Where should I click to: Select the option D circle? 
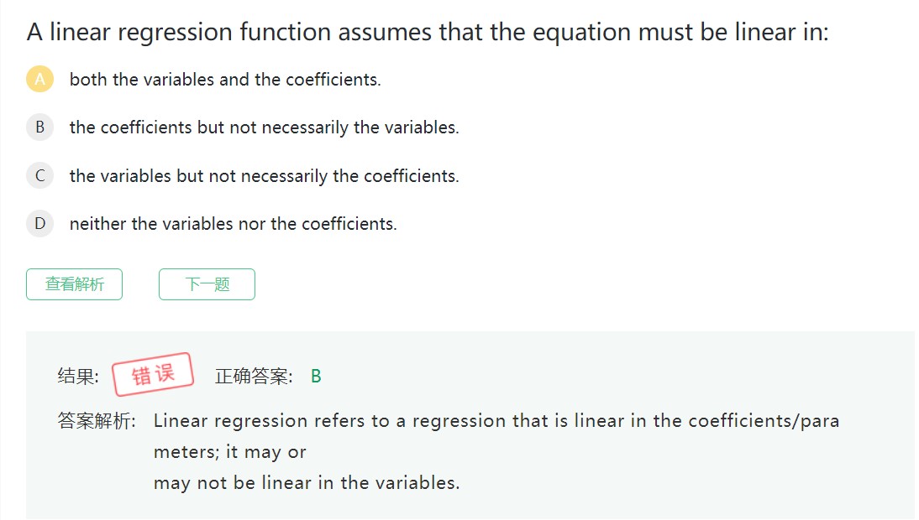coord(39,224)
